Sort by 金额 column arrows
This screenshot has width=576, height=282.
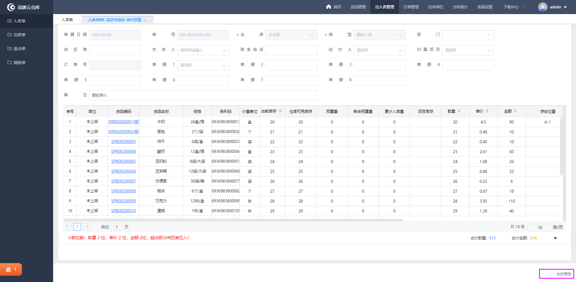tap(515, 111)
